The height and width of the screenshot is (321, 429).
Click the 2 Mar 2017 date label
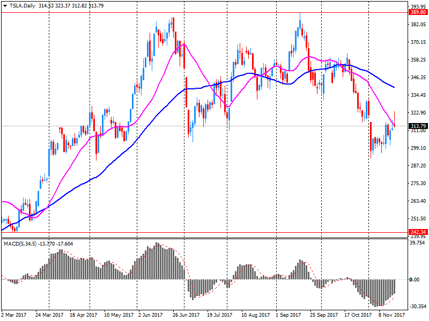pyautogui.click(x=14, y=315)
